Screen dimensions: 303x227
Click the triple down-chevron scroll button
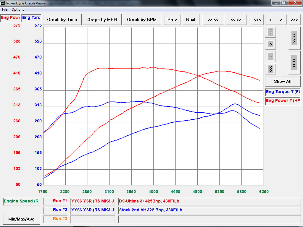click(270, 69)
